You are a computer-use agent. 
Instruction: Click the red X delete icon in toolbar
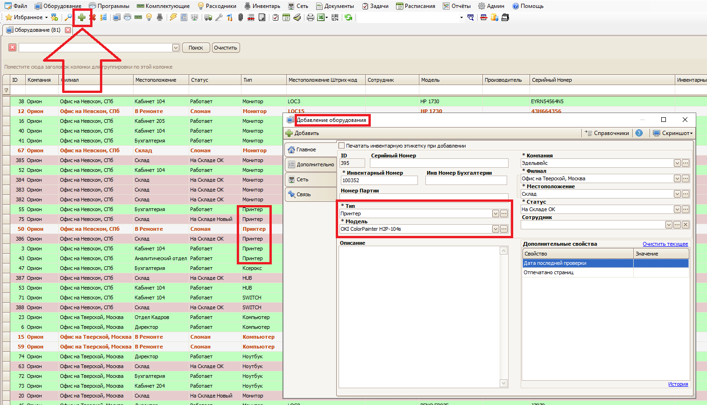click(92, 17)
